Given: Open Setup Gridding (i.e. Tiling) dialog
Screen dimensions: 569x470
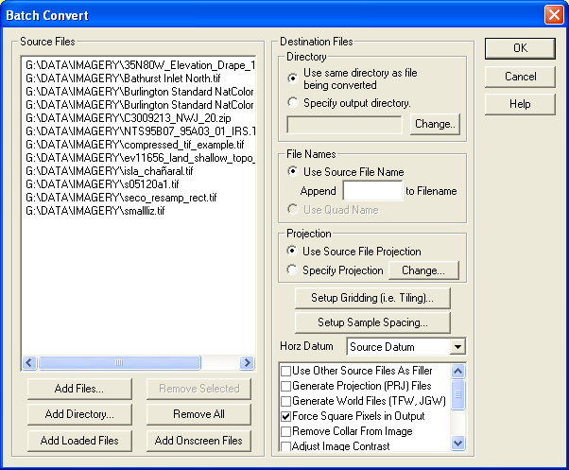Looking at the screenshot, I should click(x=371, y=299).
